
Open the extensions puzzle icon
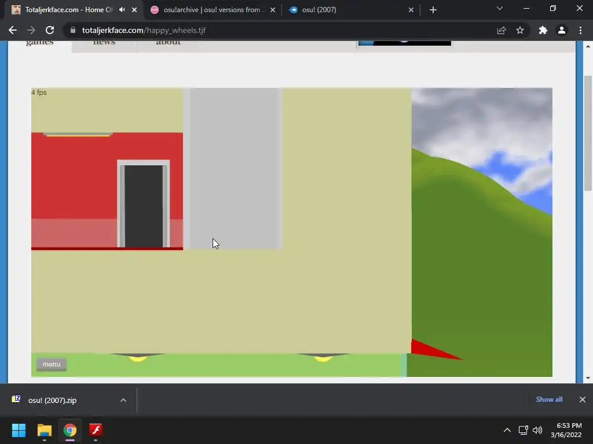[543, 30]
